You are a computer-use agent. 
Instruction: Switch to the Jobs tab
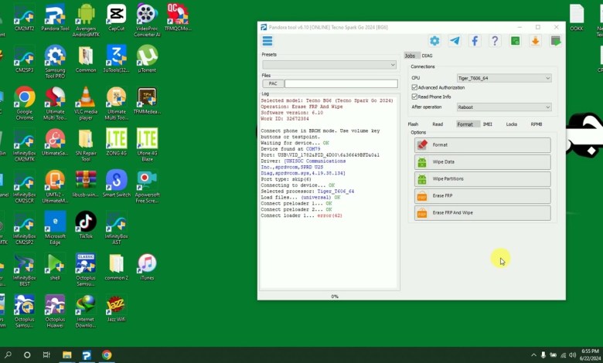point(410,56)
